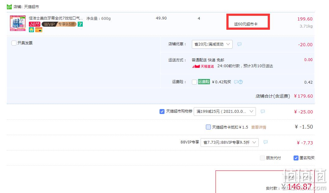Click the 天猫超市 store logo icon
The height and width of the screenshot is (193, 329).
(x=9, y=7)
